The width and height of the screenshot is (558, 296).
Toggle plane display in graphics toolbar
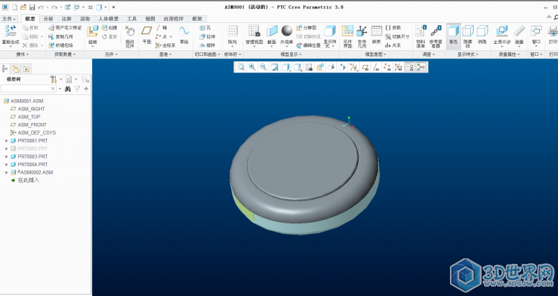tap(365, 67)
